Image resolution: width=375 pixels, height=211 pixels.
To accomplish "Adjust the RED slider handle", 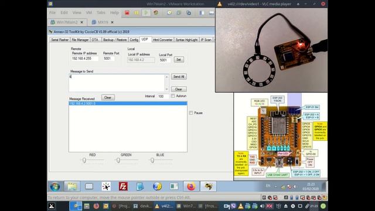I will point(84,160).
